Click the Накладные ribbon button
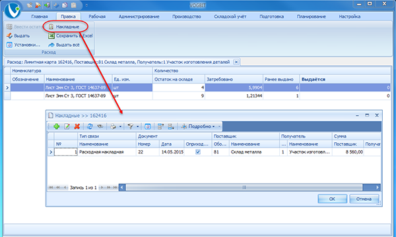This screenshot has height=237, width=396. point(64,27)
